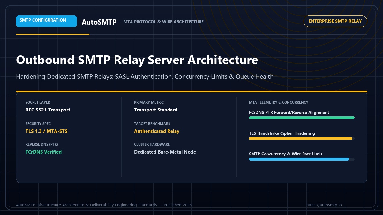Click the REVERSE DNS (PTR) label
The image size is (383, 215).
point(42,144)
